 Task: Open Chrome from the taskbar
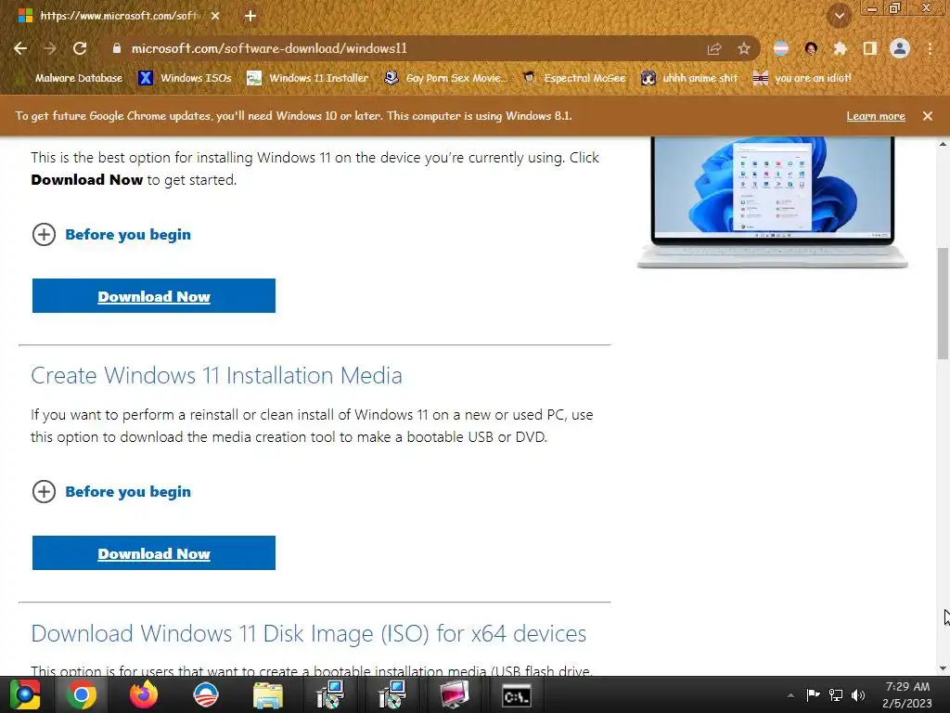click(x=82, y=694)
